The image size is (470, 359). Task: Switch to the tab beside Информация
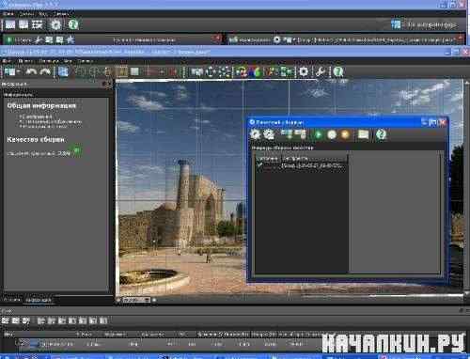click(12, 300)
